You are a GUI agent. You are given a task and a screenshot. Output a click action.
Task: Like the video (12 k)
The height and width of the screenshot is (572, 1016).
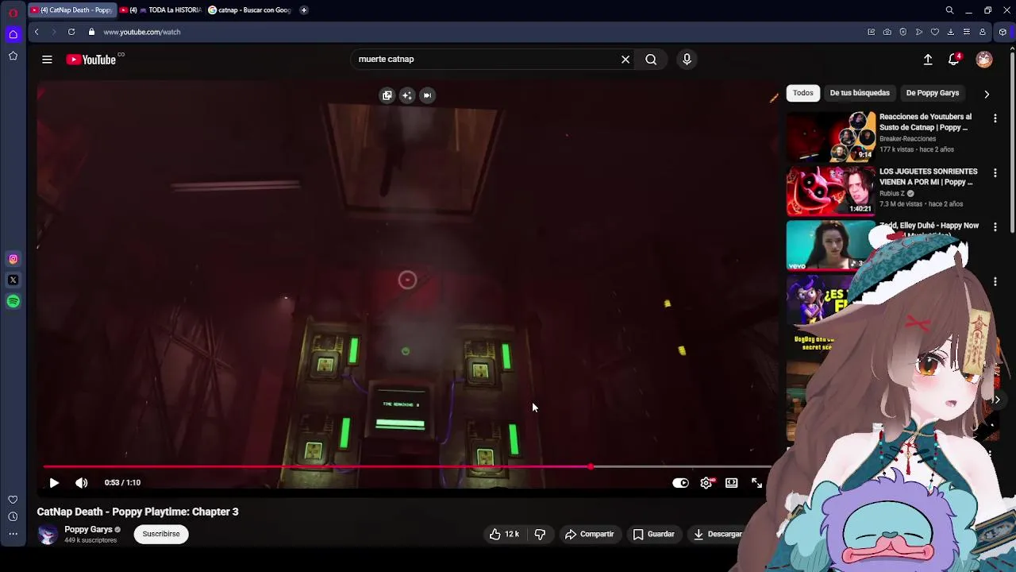coord(503,535)
